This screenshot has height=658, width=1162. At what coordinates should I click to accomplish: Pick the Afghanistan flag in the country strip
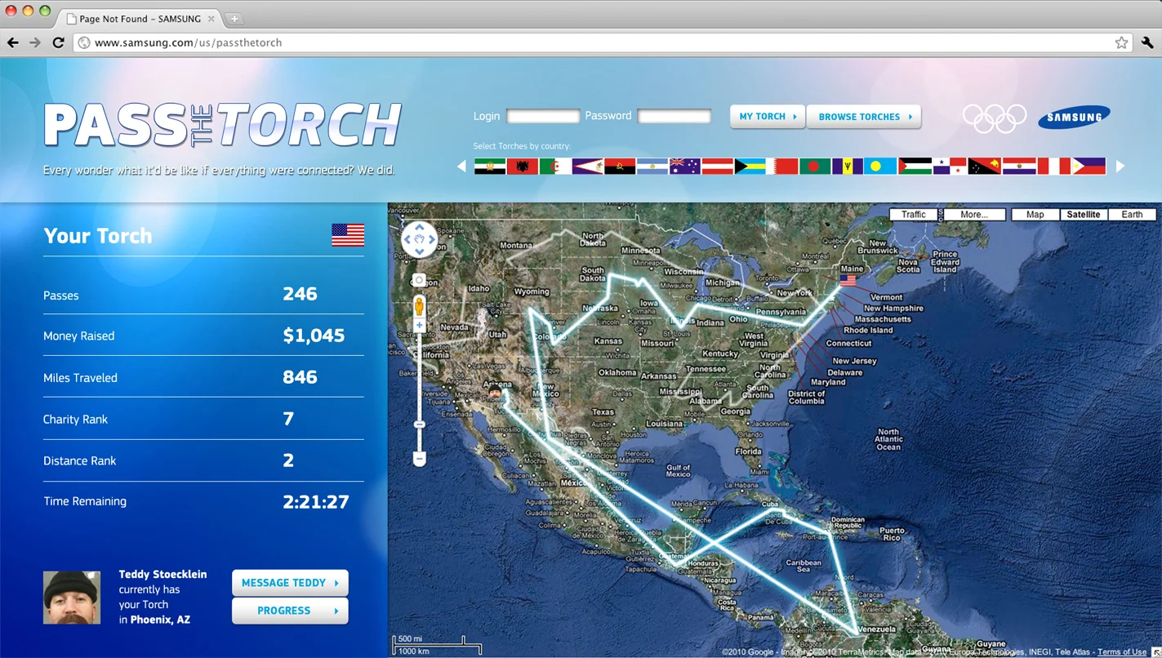(x=490, y=167)
